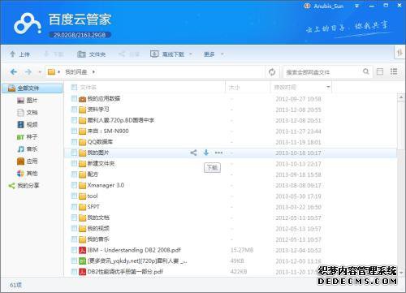Open the 音乐 category
The image size is (406, 293).
27,149
